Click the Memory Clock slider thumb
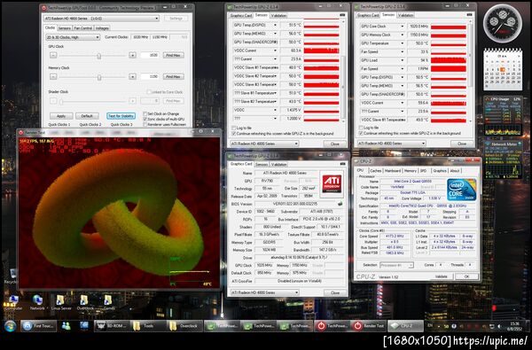 98,77
